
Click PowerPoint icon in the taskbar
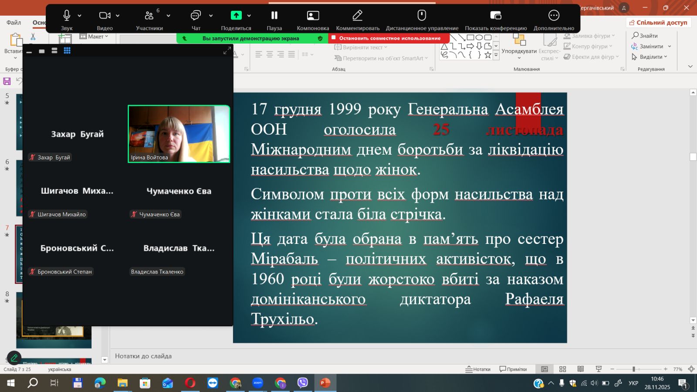pos(325,383)
